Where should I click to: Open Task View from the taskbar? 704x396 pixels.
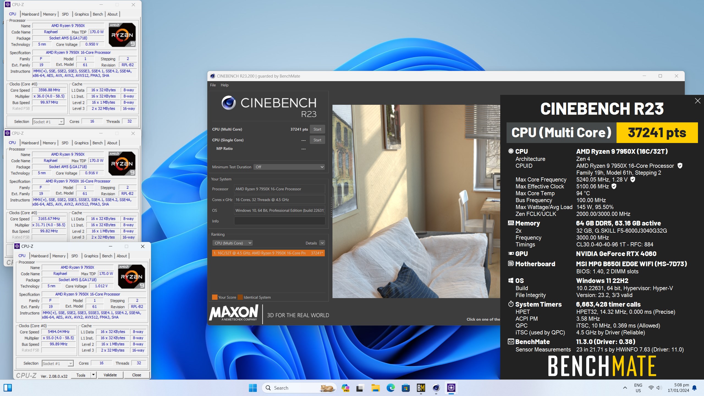pyautogui.click(x=360, y=388)
